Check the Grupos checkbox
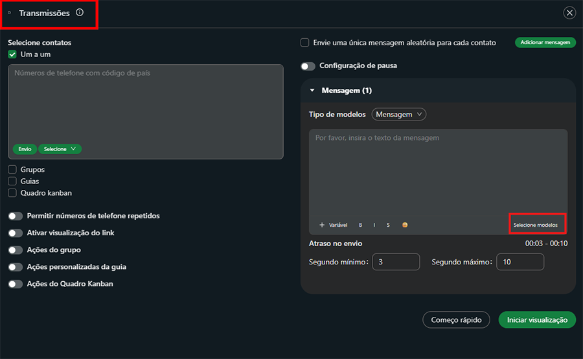 (12, 170)
